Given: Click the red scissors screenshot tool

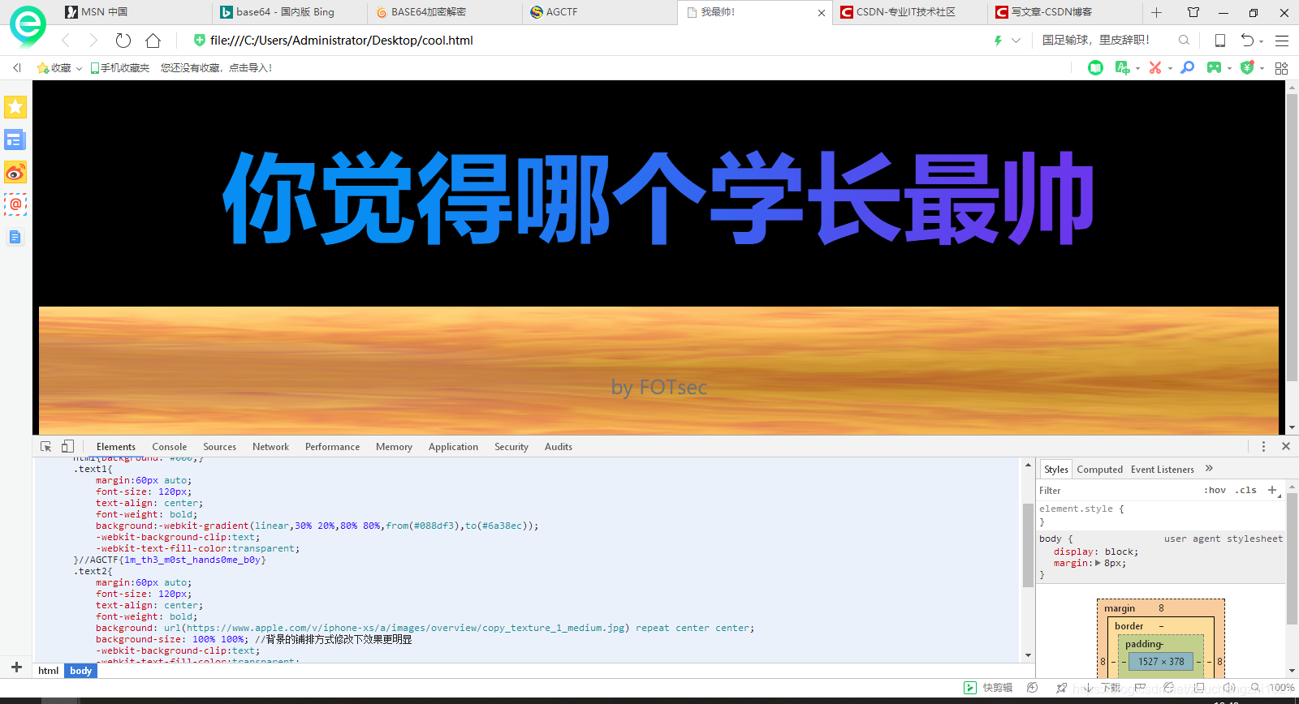Looking at the screenshot, I should 1155,68.
